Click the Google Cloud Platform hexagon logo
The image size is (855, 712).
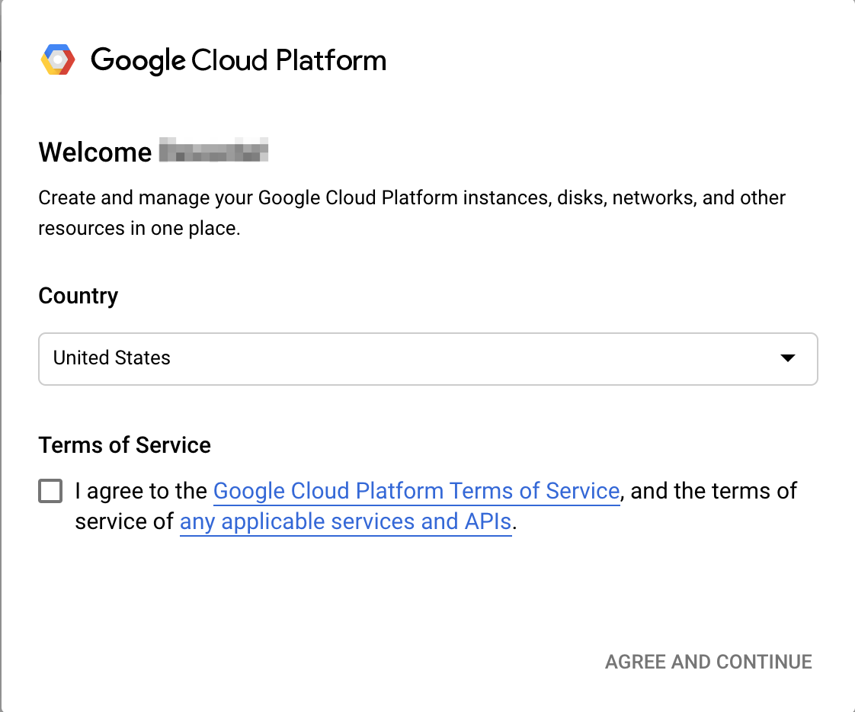(58, 59)
